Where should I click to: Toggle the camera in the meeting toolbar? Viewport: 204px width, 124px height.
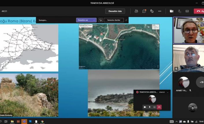[171, 11]
